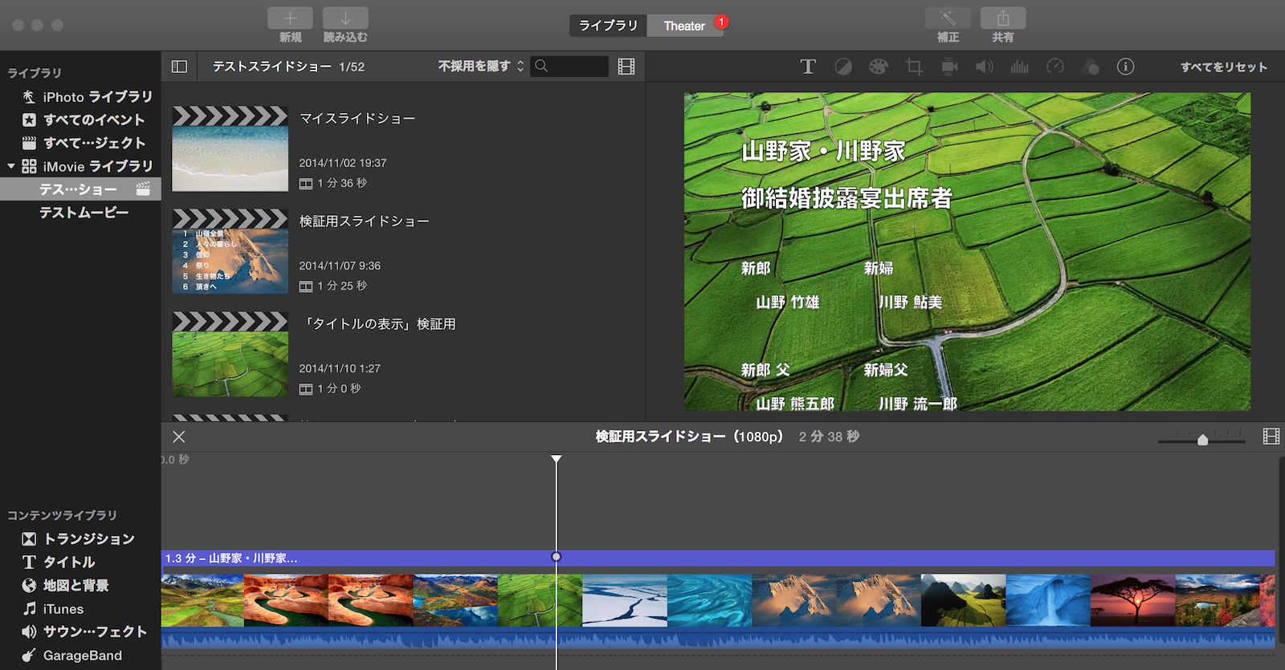Open the title text adjustment tool

808,67
